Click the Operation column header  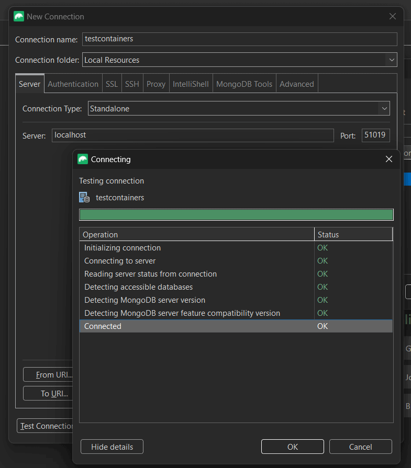(x=197, y=234)
